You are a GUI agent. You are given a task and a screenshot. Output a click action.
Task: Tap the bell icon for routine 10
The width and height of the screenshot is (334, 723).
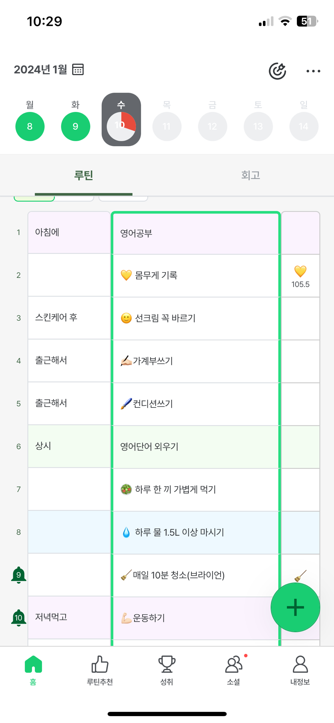tap(19, 618)
